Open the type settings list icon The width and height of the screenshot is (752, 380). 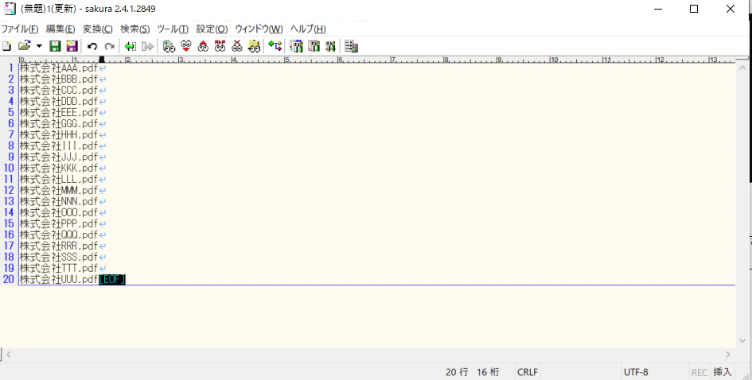coord(296,46)
